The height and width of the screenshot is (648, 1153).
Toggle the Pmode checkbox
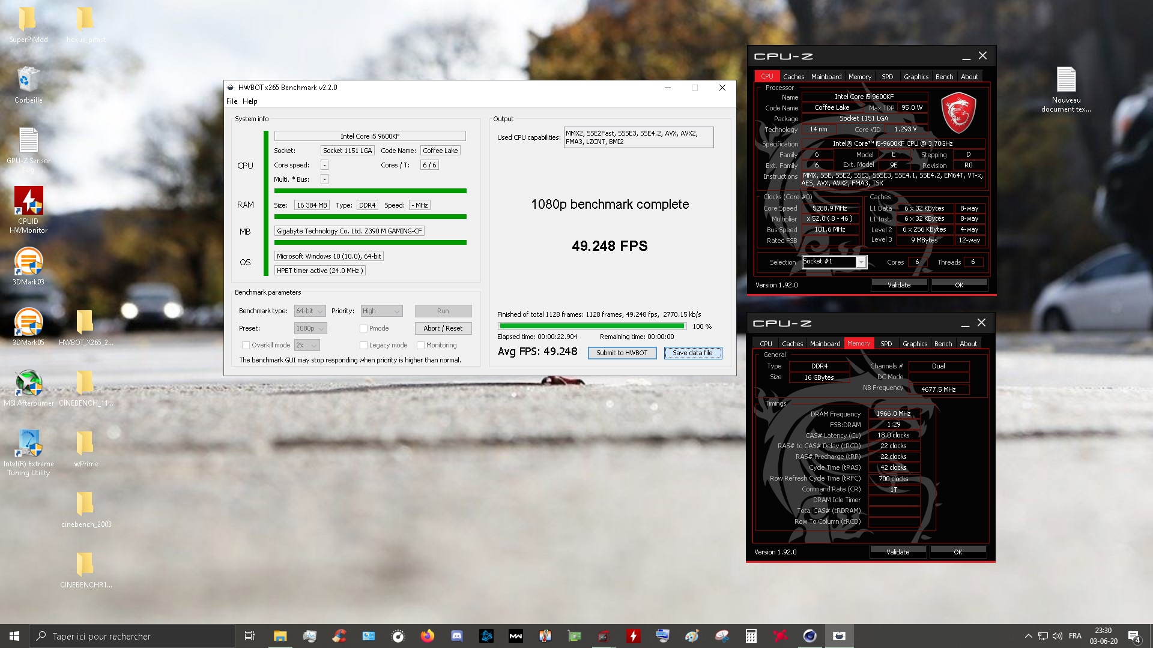coord(363,328)
